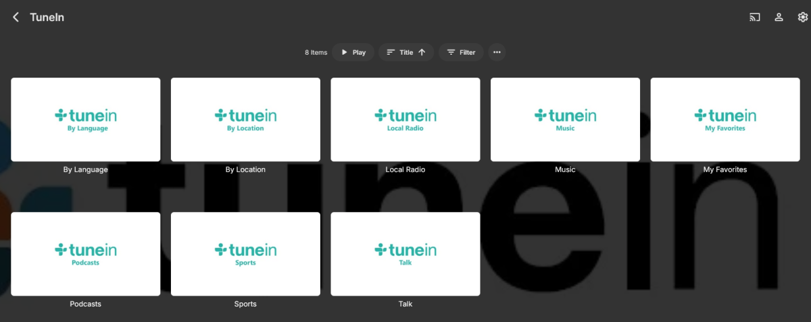Go back using the left arrow
Image resolution: width=811 pixels, height=322 pixels.
[16, 17]
